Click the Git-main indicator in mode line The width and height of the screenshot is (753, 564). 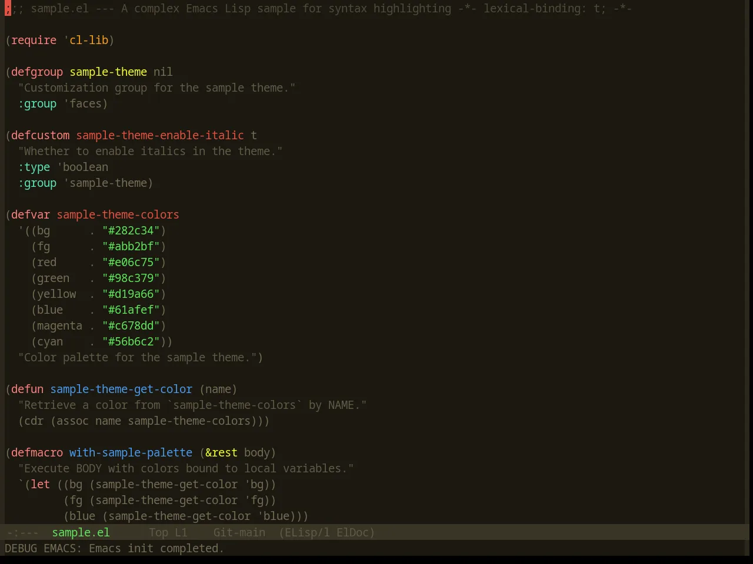click(x=239, y=532)
